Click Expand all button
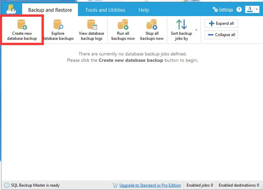The image size is (263, 190). click(x=221, y=24)
